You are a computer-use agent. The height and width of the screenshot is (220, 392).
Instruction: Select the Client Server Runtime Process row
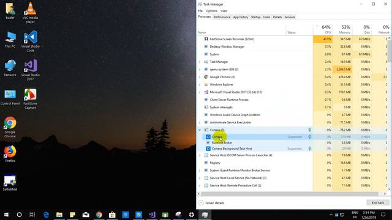(x=292, y=100)
